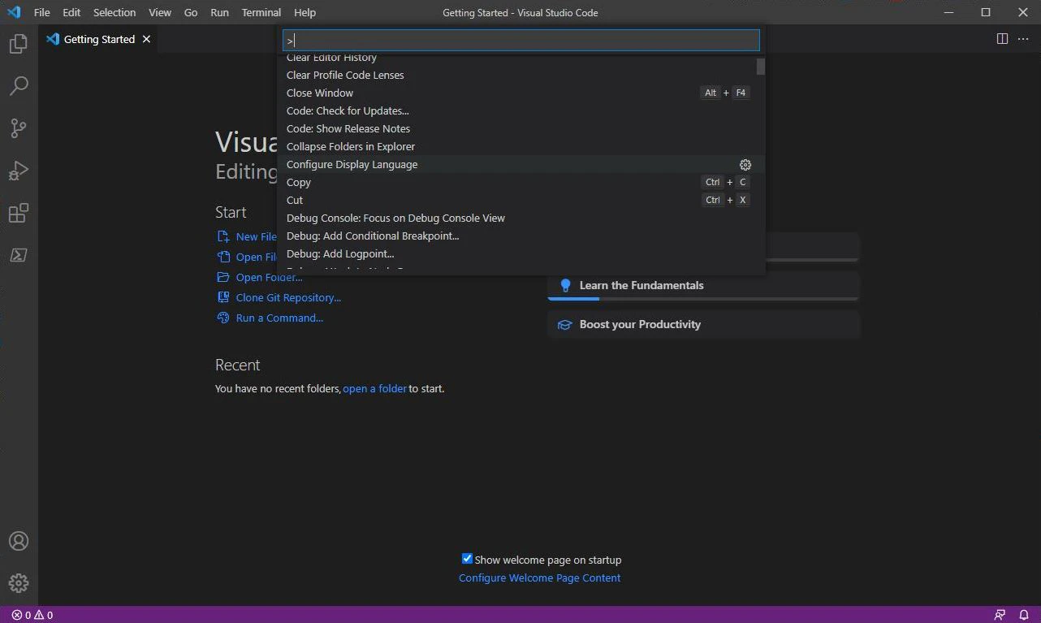
Task: Open Source Control view in activity bar
Action: pos(19,128)
